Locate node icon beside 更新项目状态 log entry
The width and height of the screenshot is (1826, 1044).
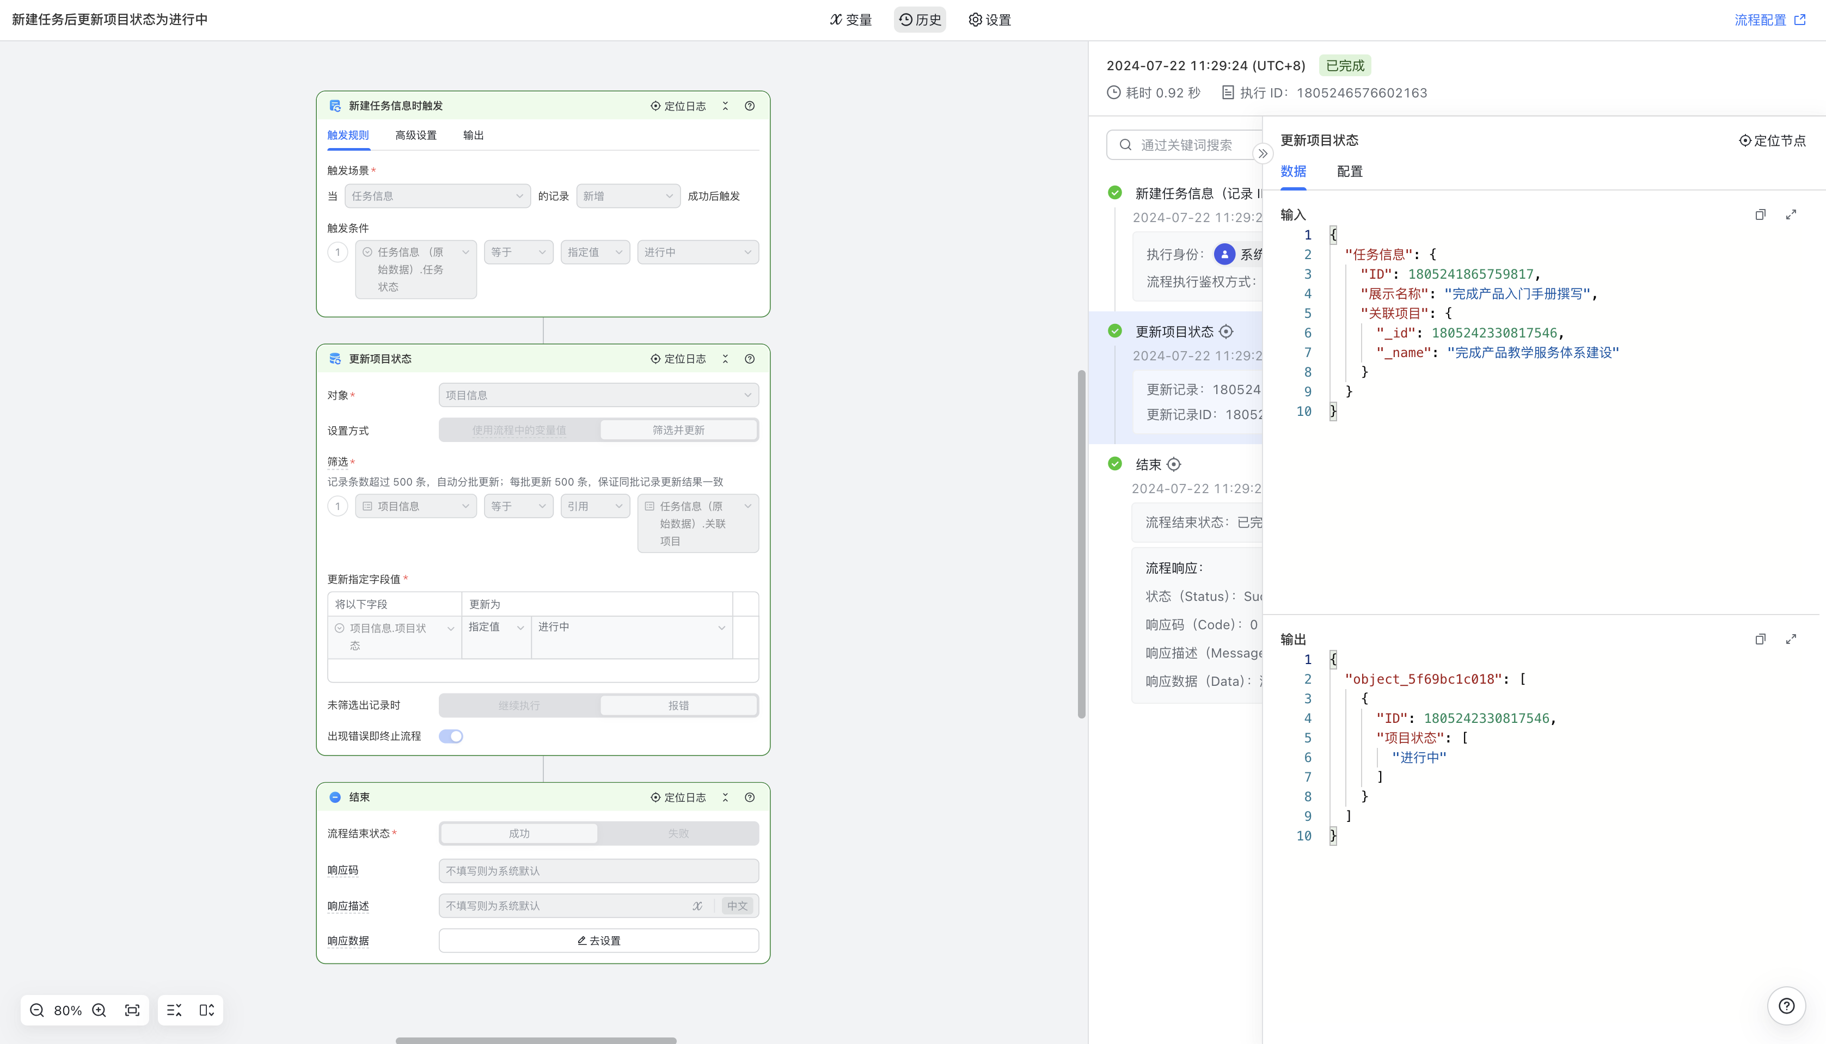point(1227,331)
